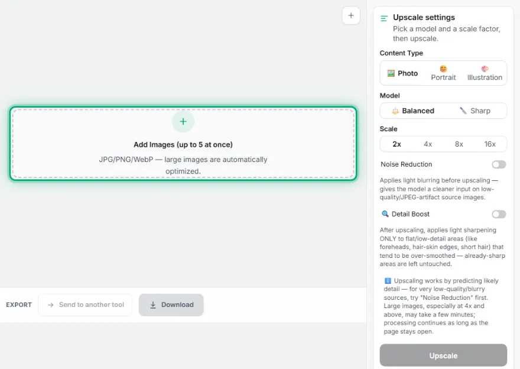Click the Scale label
Screen dimensions: 520x369
point(388,129)
